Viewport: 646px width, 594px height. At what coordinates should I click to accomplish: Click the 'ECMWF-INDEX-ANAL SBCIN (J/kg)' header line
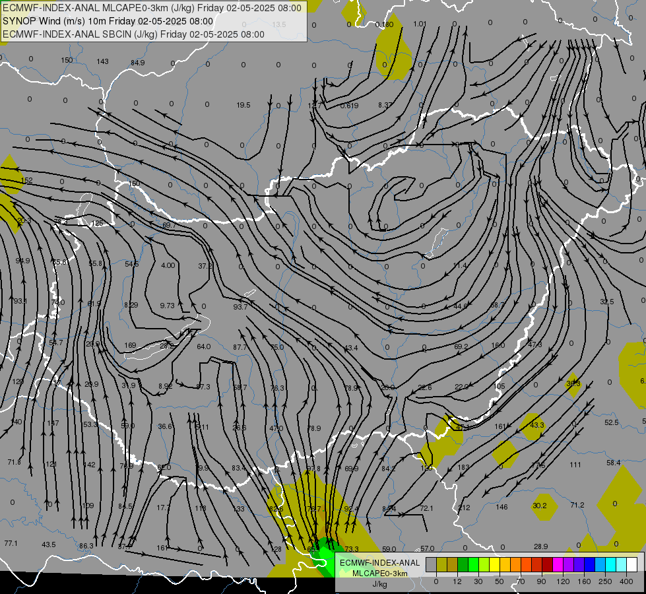pos(133,34)
